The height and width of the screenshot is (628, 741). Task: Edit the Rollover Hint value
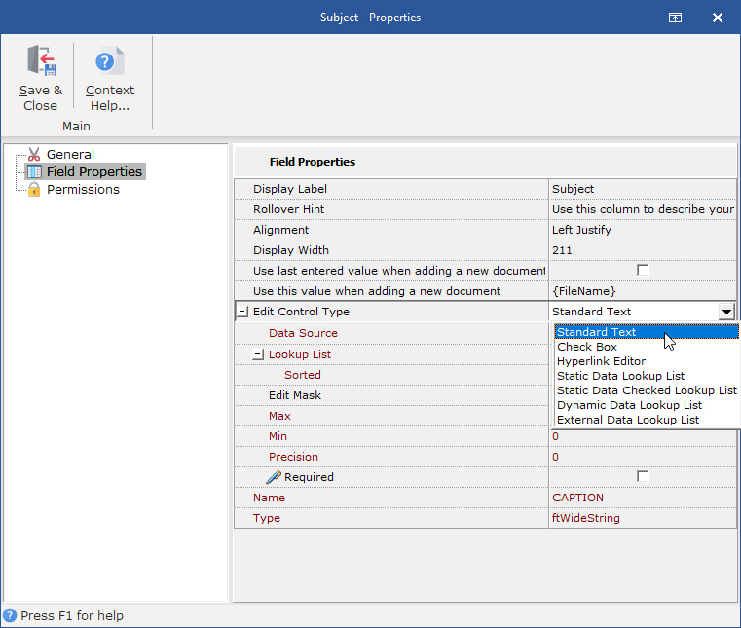[x=643, y=209]
